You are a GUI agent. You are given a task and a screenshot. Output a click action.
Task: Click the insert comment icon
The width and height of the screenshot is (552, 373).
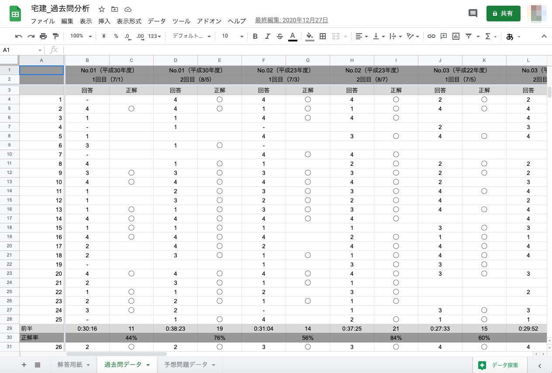(x=444, y=36)
